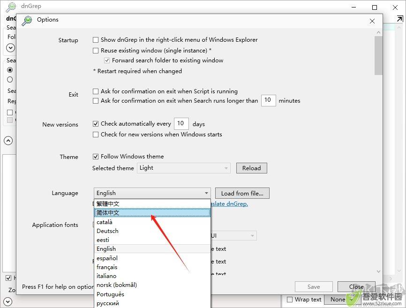Toggle Wrap text checkbox in main window

tap(290, 300)
